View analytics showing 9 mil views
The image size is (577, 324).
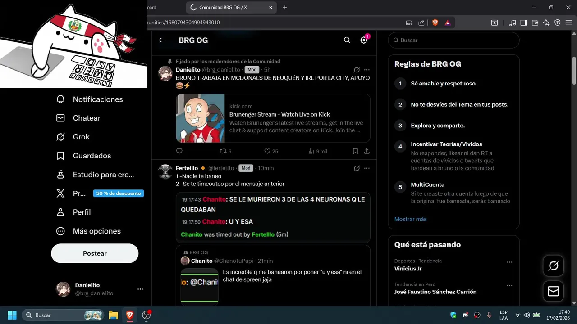click(x=318, y=151)
